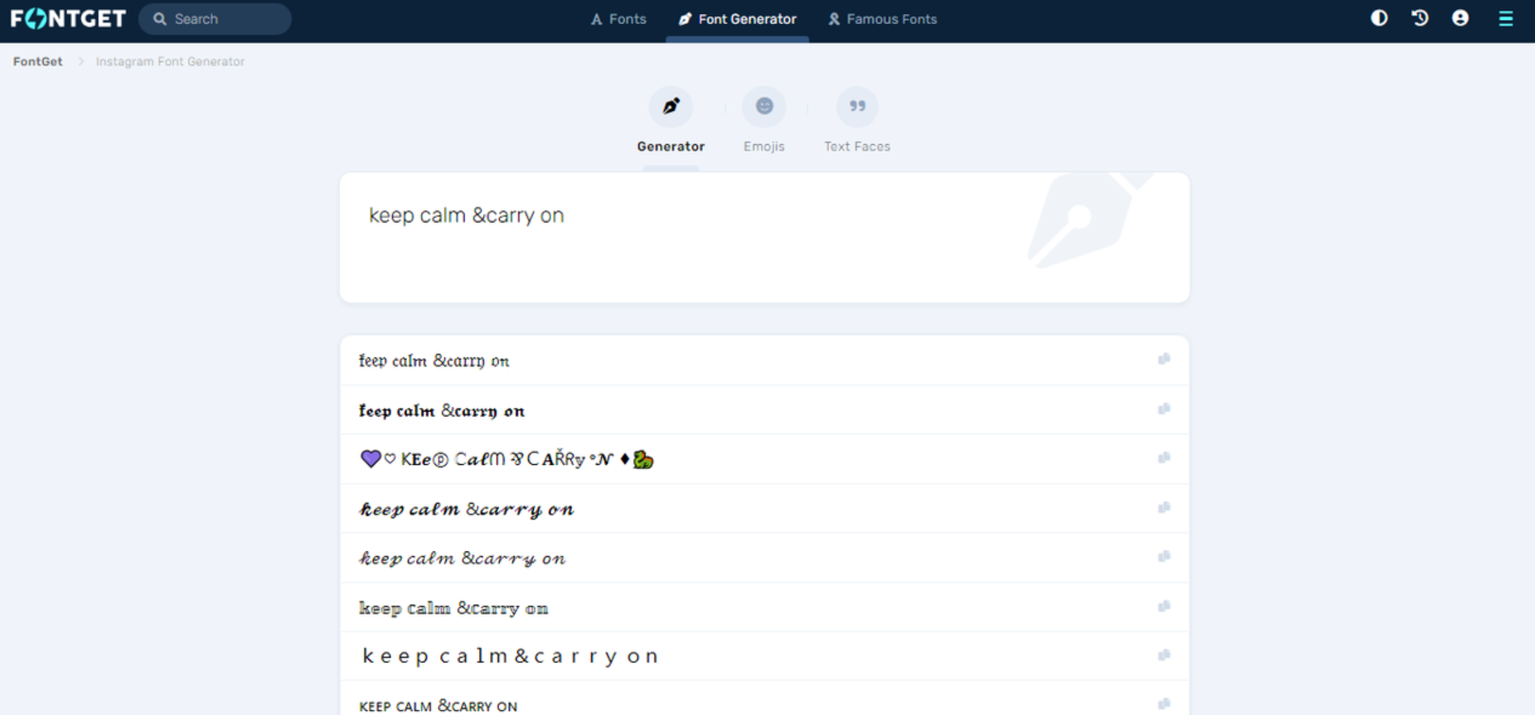This screenshot has height=715, width=1535.
Task: Go to FontGet breadcrumb link
Action: [x=37, y=62]
